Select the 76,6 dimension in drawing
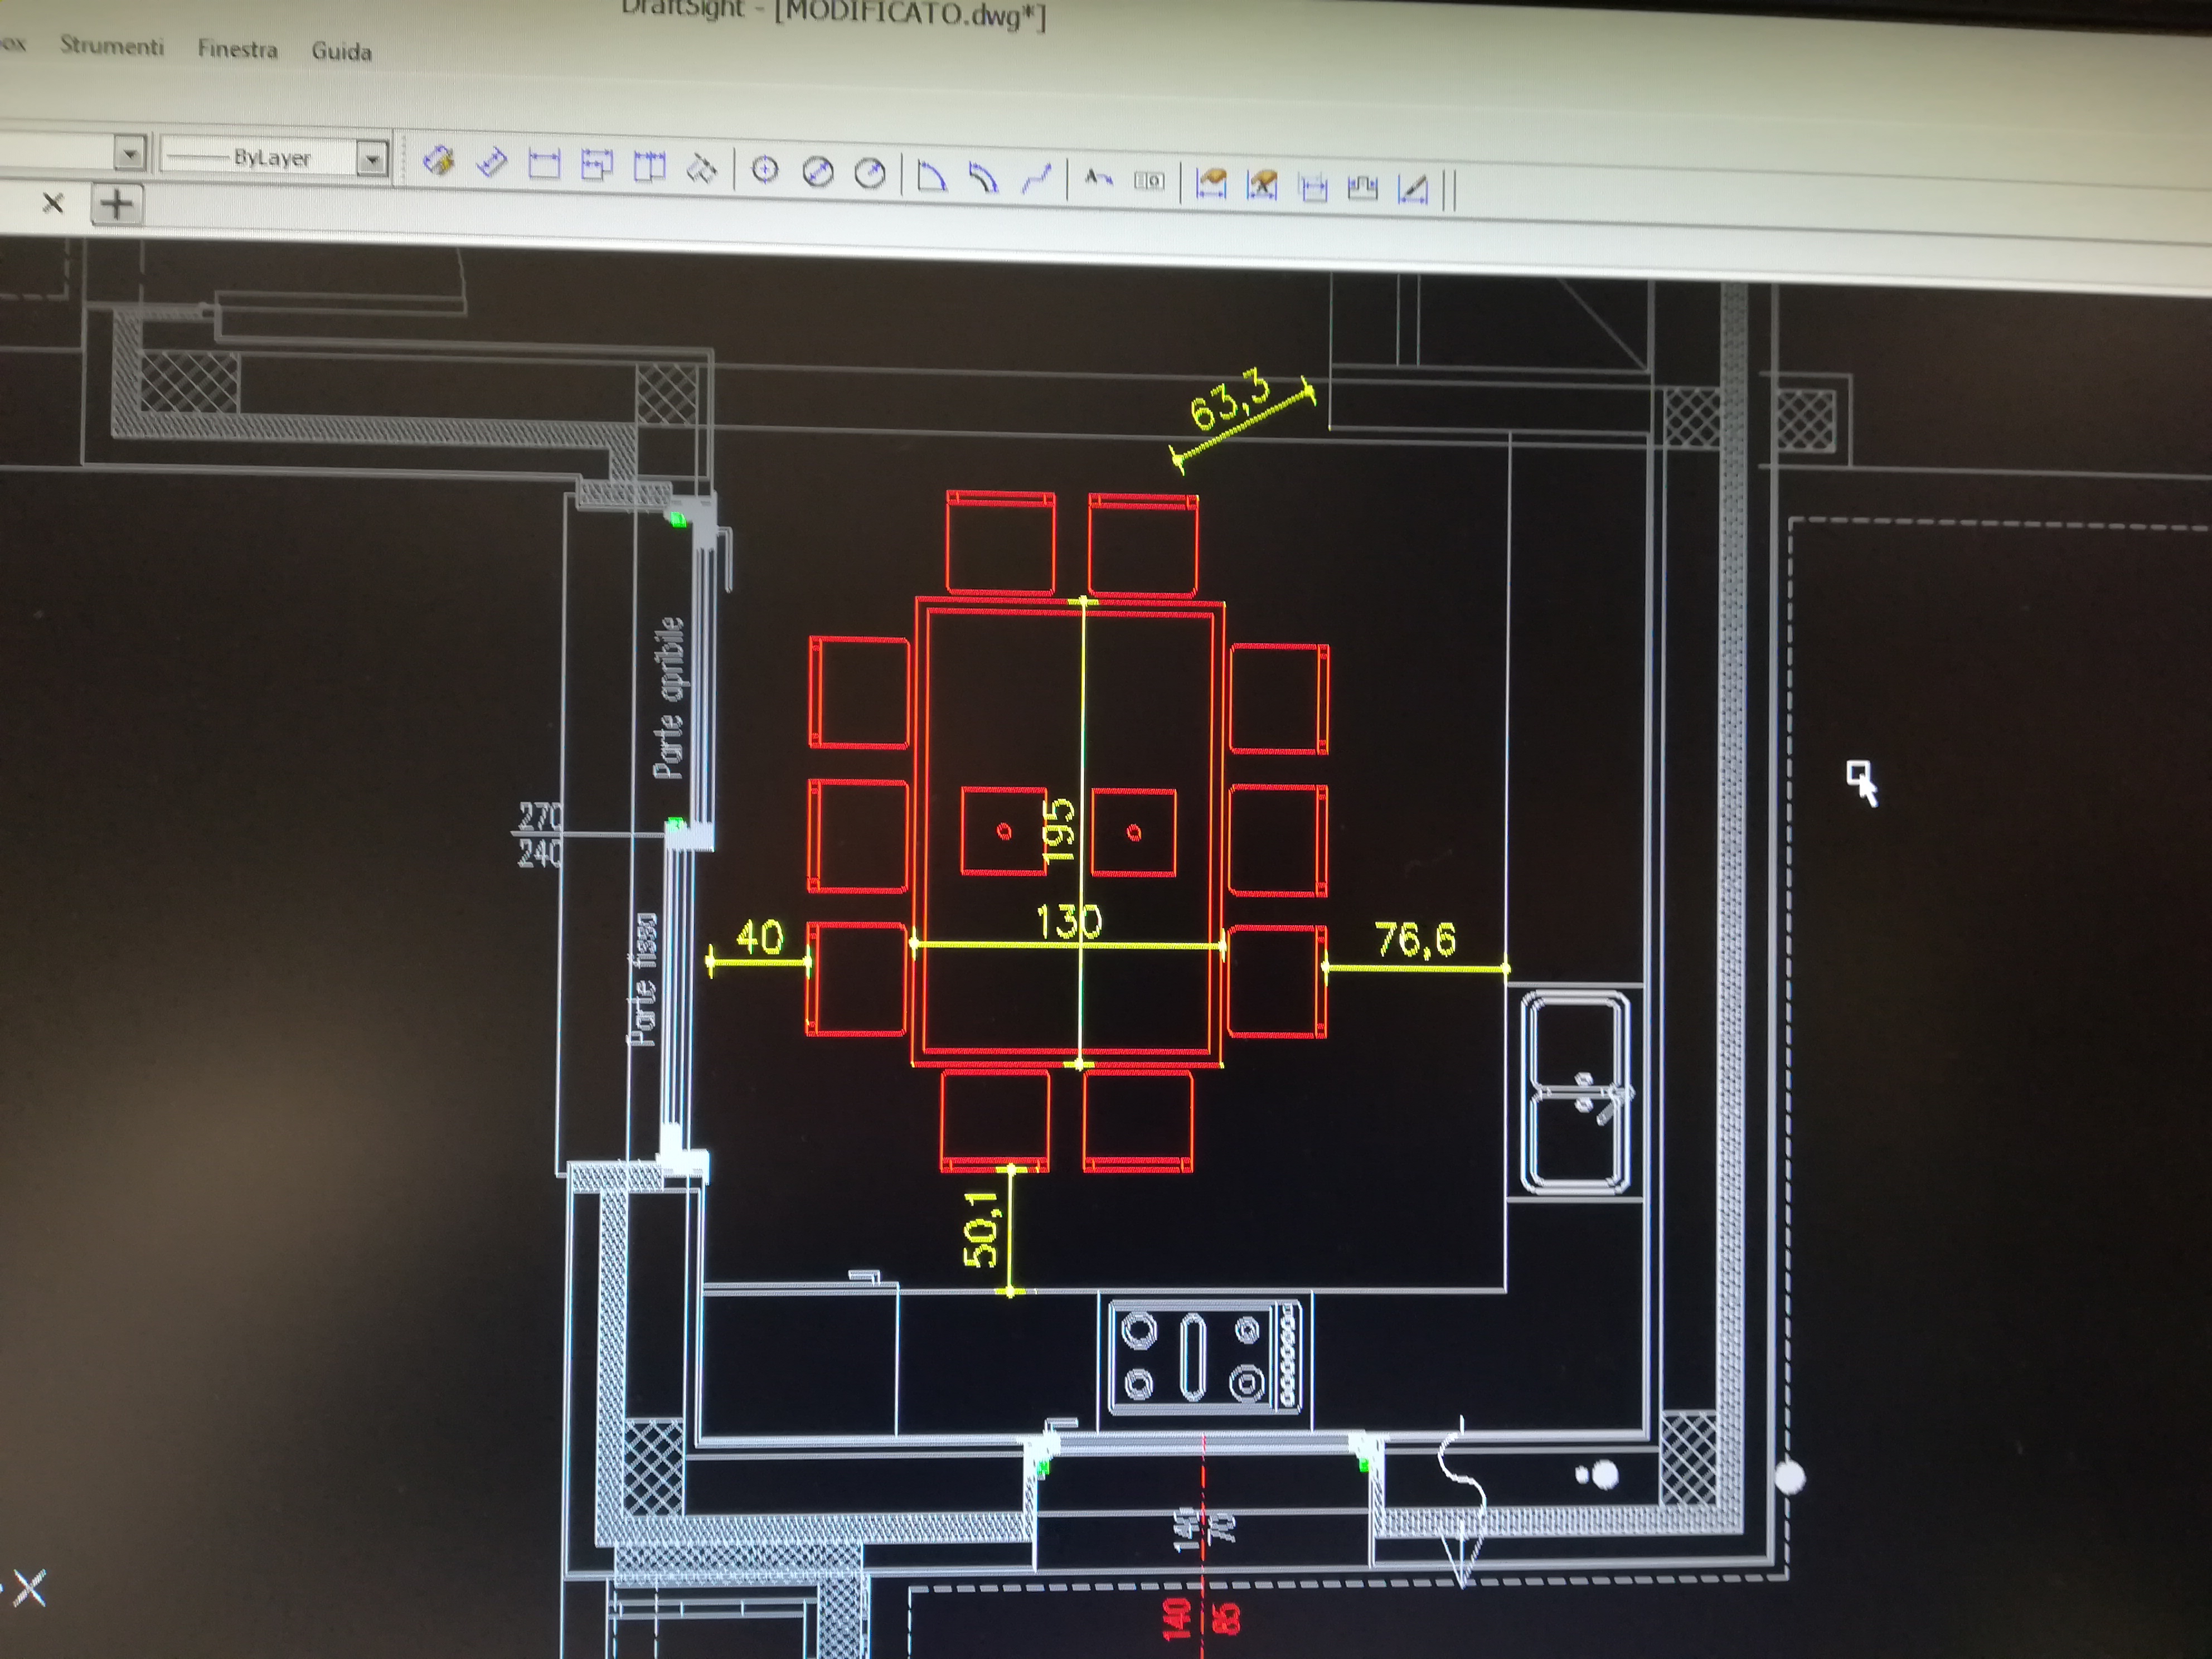The width and height of the screenshot is (2212, 1659). [1416, 940]
